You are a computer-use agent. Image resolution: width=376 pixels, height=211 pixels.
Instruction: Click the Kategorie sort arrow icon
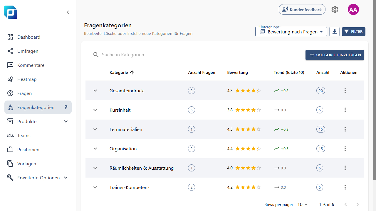click(x=132, y=72)
